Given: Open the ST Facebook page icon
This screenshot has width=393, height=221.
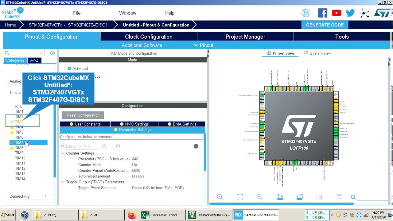Looking at the screenshot, I should click(x=323, y=13).
